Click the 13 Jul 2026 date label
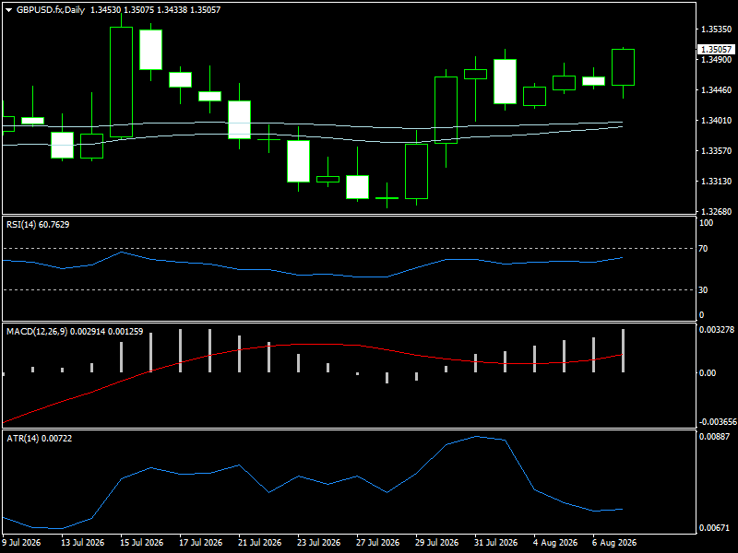This screenshot has height=553, width=738. tap(83, 543)
